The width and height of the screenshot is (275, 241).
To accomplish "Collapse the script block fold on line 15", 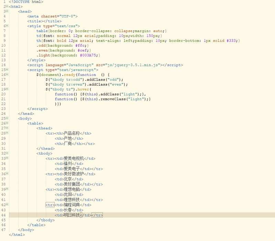I will (x=7, y=69).
